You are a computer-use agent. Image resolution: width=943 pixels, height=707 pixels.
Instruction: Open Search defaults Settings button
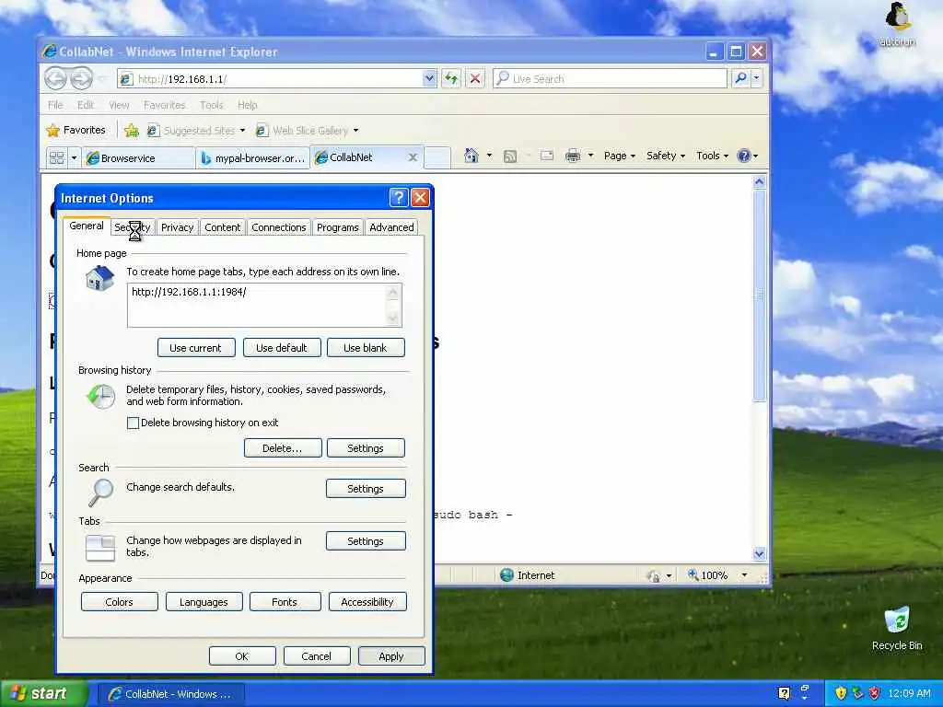366,489
